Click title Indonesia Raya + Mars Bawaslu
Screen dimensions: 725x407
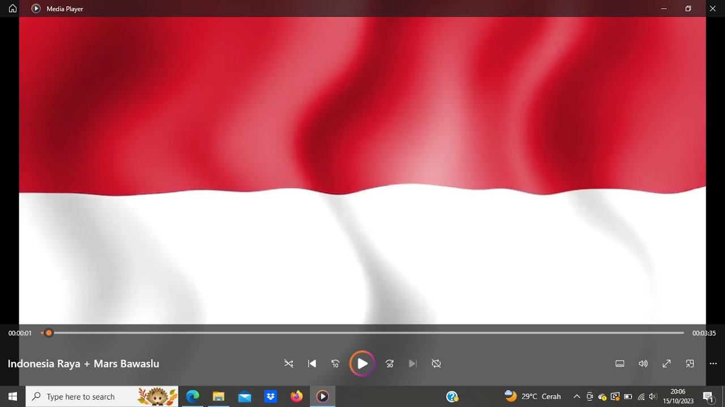coord(83,363)
